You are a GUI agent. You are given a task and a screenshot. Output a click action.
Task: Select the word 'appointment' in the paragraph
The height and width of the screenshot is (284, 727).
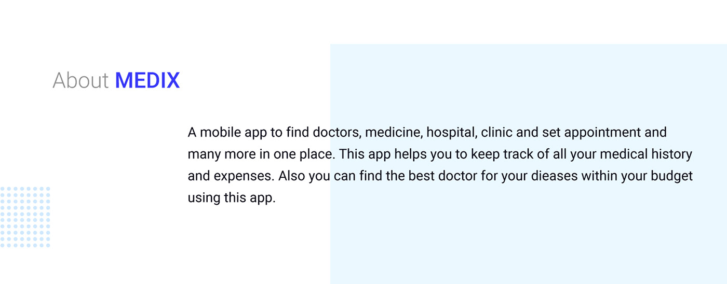point(602,133)
